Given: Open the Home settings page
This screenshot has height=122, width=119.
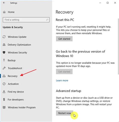Looking at the screenshot, I should [x=11, y=12].
